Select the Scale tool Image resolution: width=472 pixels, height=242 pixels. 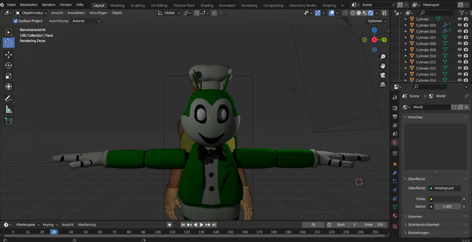coord(8,76)
